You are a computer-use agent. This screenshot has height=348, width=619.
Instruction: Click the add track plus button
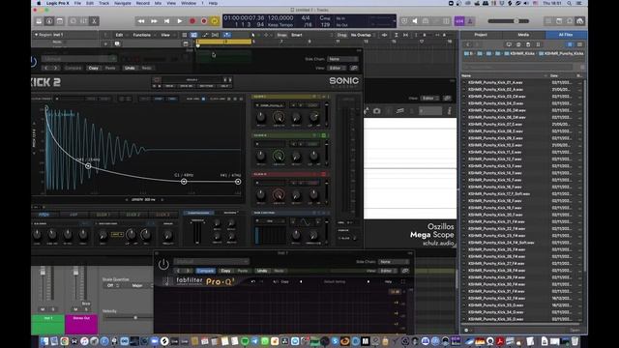pyautogui.click(x=105, y=43)
